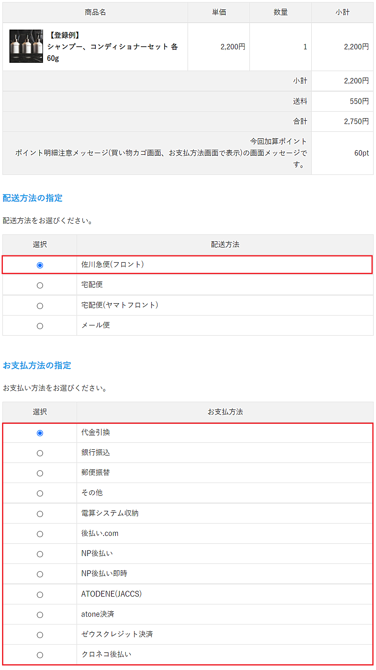
Task: Choose クロネコ後払い payment option
Action: [x=40, y=655]
